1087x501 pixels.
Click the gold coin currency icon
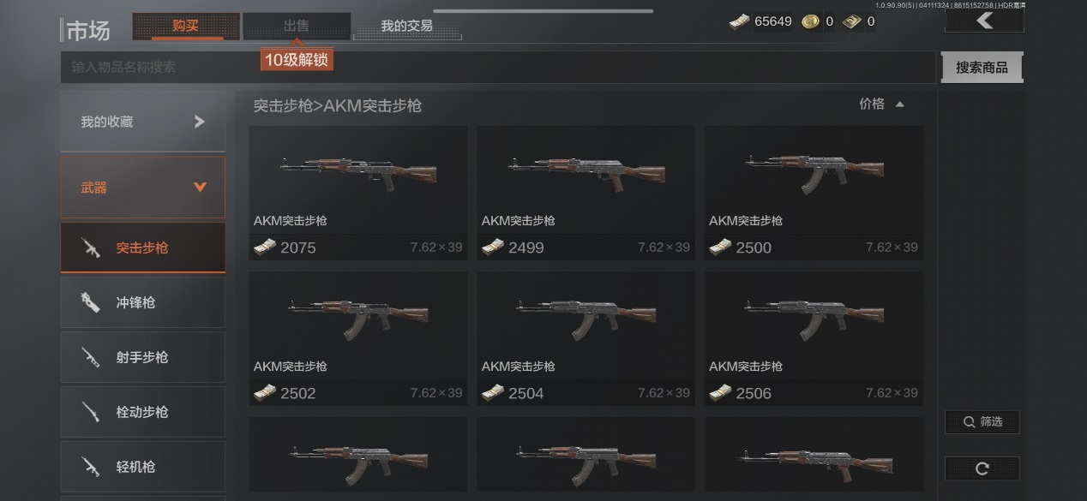point(810,21)
